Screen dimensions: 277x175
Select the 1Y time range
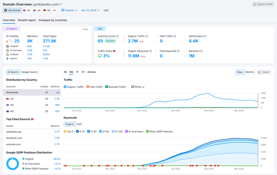(x=77, y=72)
